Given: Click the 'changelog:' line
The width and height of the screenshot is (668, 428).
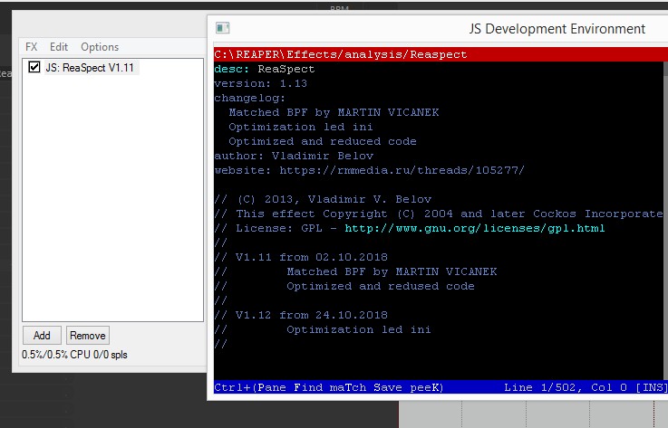Looking at the screenshot, I should (249, 98).
